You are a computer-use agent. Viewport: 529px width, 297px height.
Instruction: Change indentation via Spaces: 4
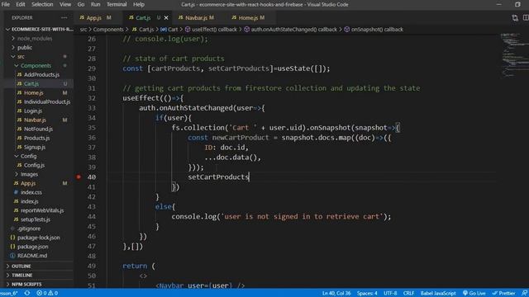point(367,294)
